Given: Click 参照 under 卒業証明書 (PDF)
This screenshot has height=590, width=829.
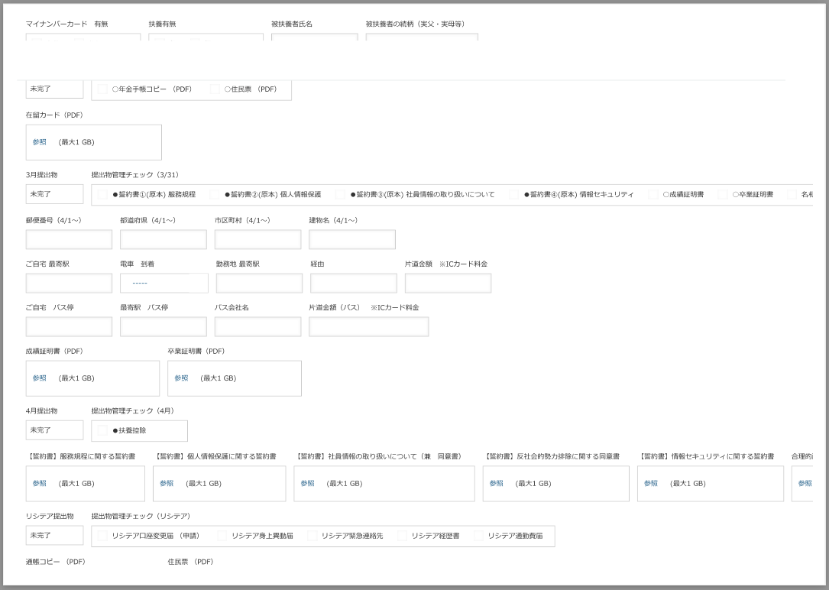Looking at the screenshot, I should click(x=181, y=378).
